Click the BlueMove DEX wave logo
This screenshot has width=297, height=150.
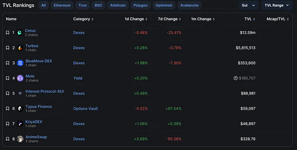coord(20,63)
